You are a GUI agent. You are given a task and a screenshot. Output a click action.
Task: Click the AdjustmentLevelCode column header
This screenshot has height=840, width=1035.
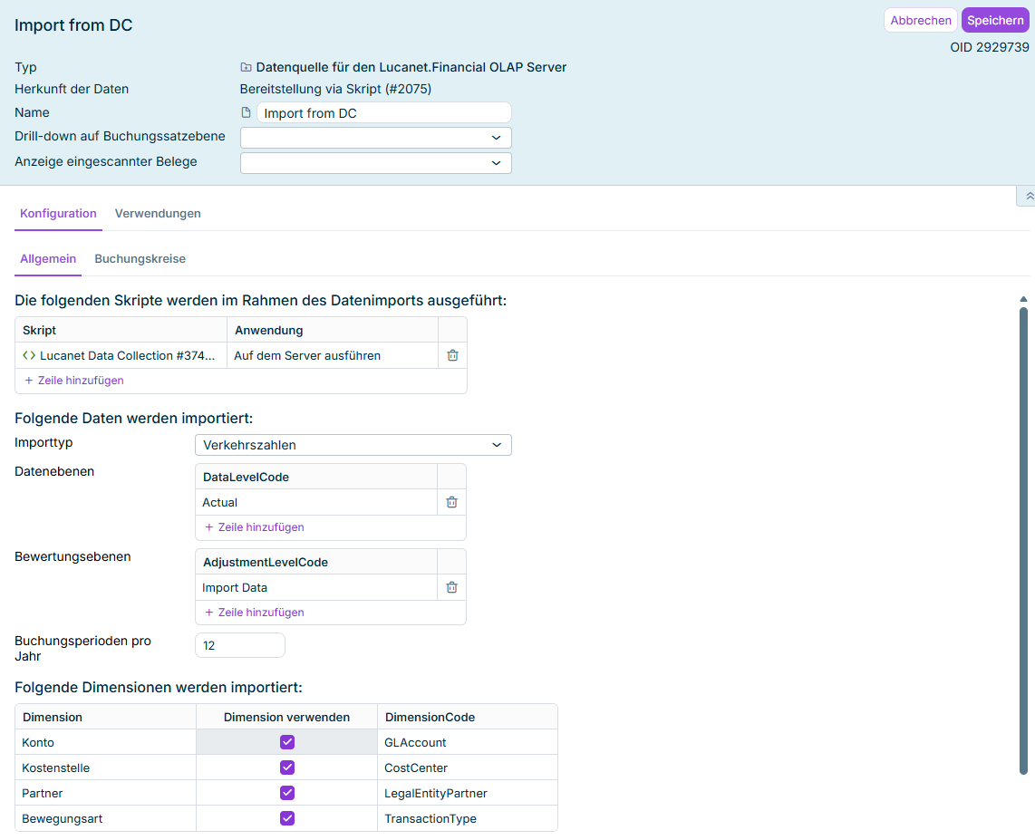pyautogui.click(x=316, y=562)
